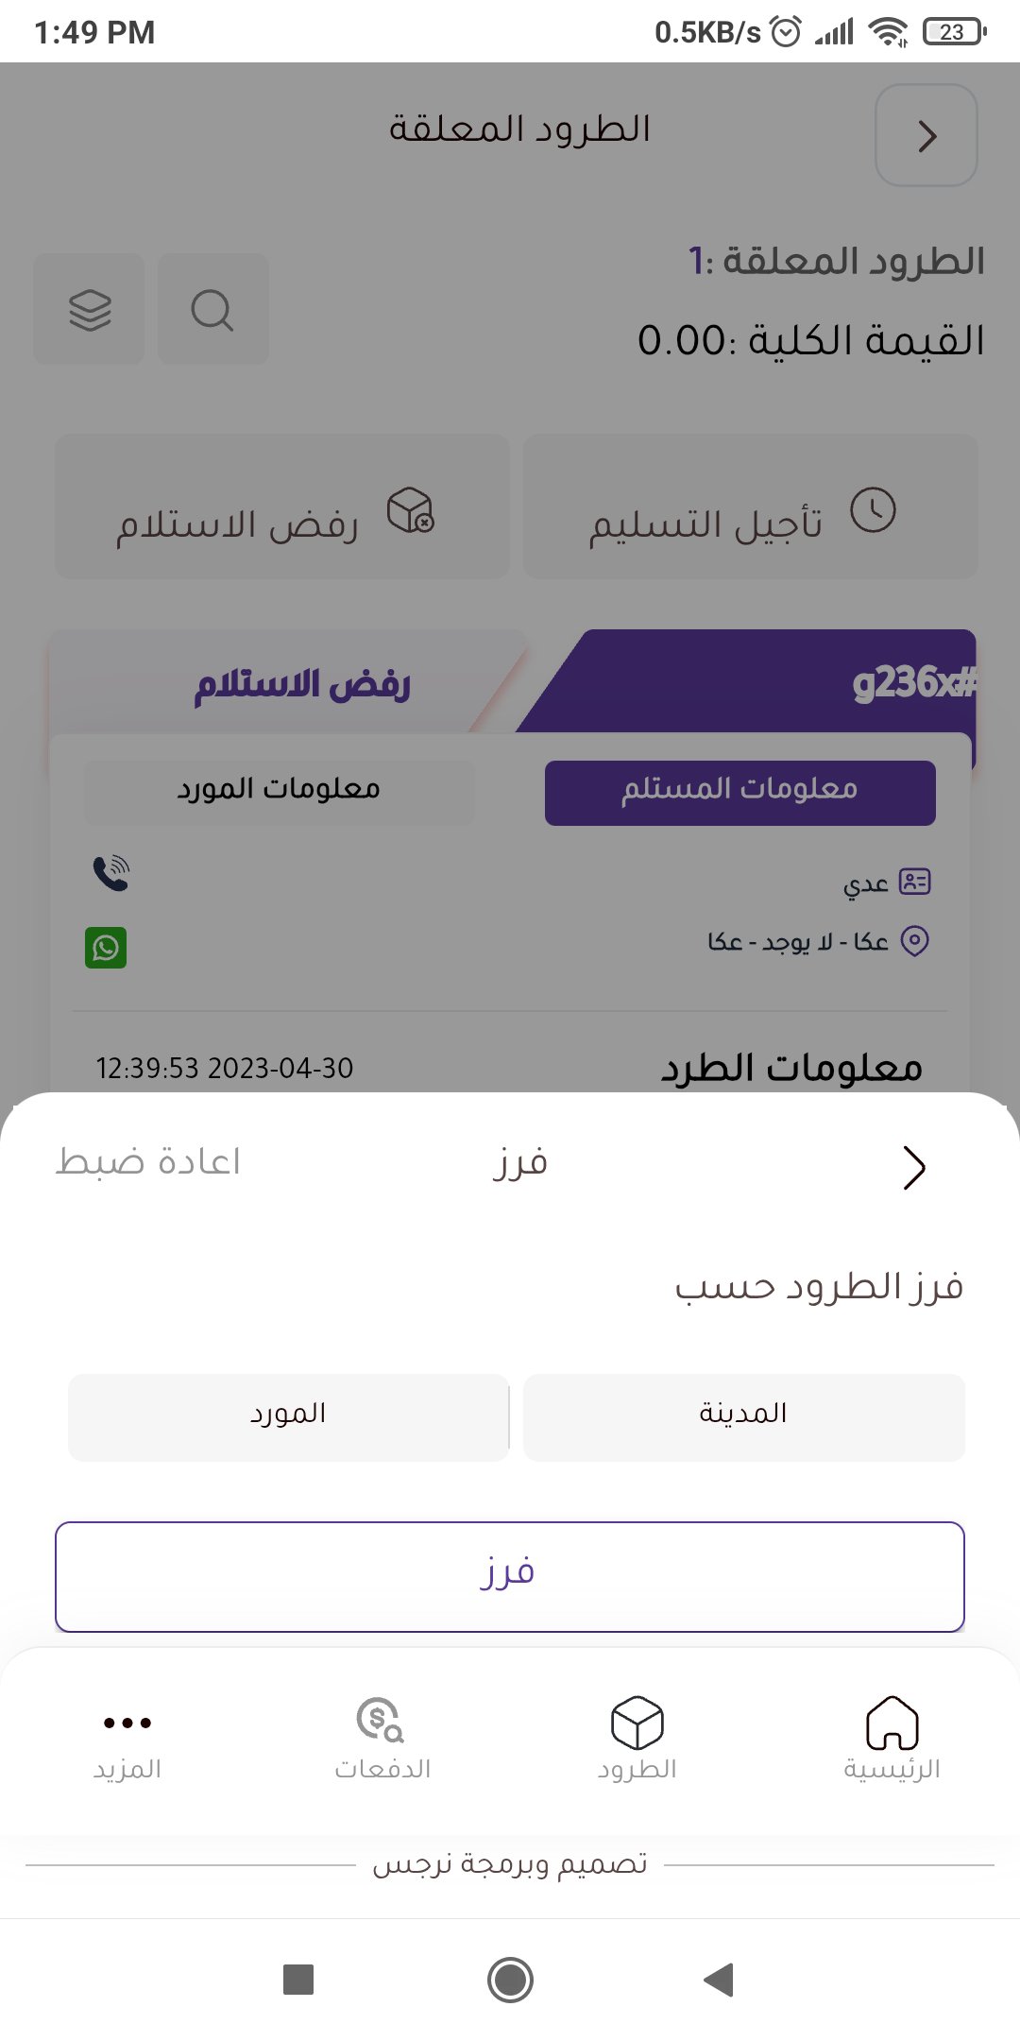Filter by تأجيل التسليم chip

click(x=750, y=506)
